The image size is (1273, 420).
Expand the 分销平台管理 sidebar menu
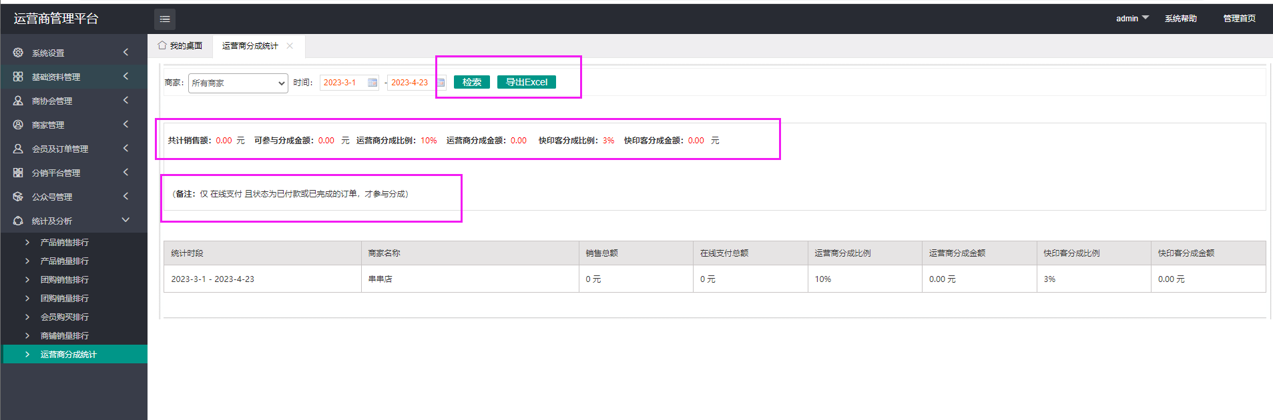(x=125, y=173)
